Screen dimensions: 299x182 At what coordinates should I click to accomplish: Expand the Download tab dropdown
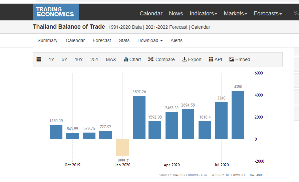[x=150, y=40]
